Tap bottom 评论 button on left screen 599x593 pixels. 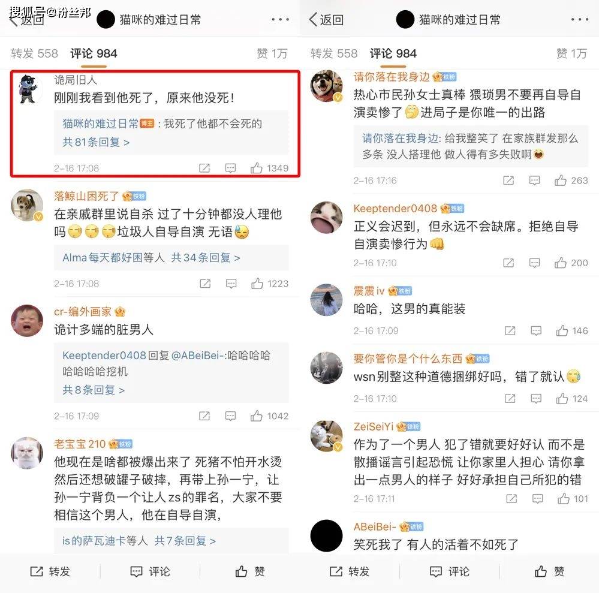150,571
